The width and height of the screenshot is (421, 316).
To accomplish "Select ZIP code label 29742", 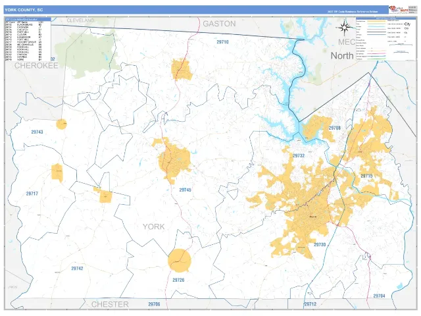I will click(77, 268).
